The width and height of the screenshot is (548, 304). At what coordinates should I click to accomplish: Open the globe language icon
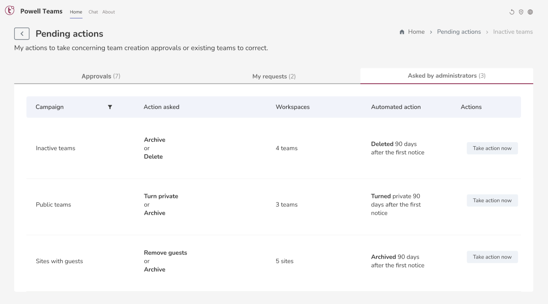530,12
